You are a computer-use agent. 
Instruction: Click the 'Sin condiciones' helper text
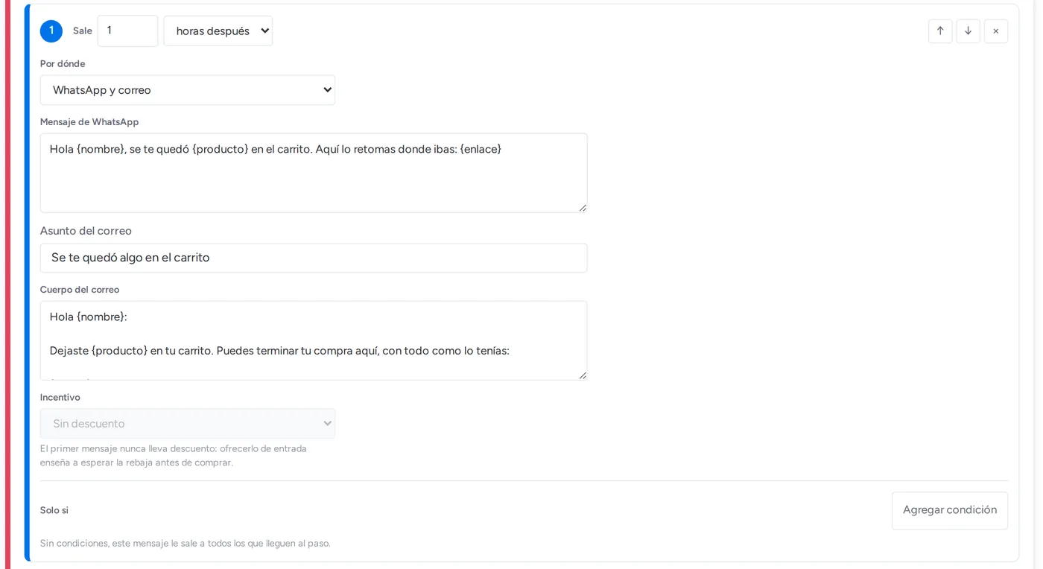186,544
